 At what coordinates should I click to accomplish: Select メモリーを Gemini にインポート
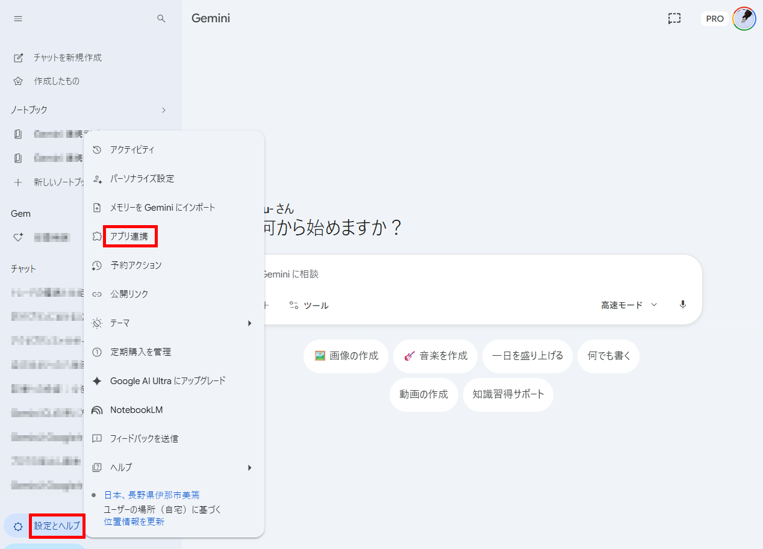coord(174,208)
